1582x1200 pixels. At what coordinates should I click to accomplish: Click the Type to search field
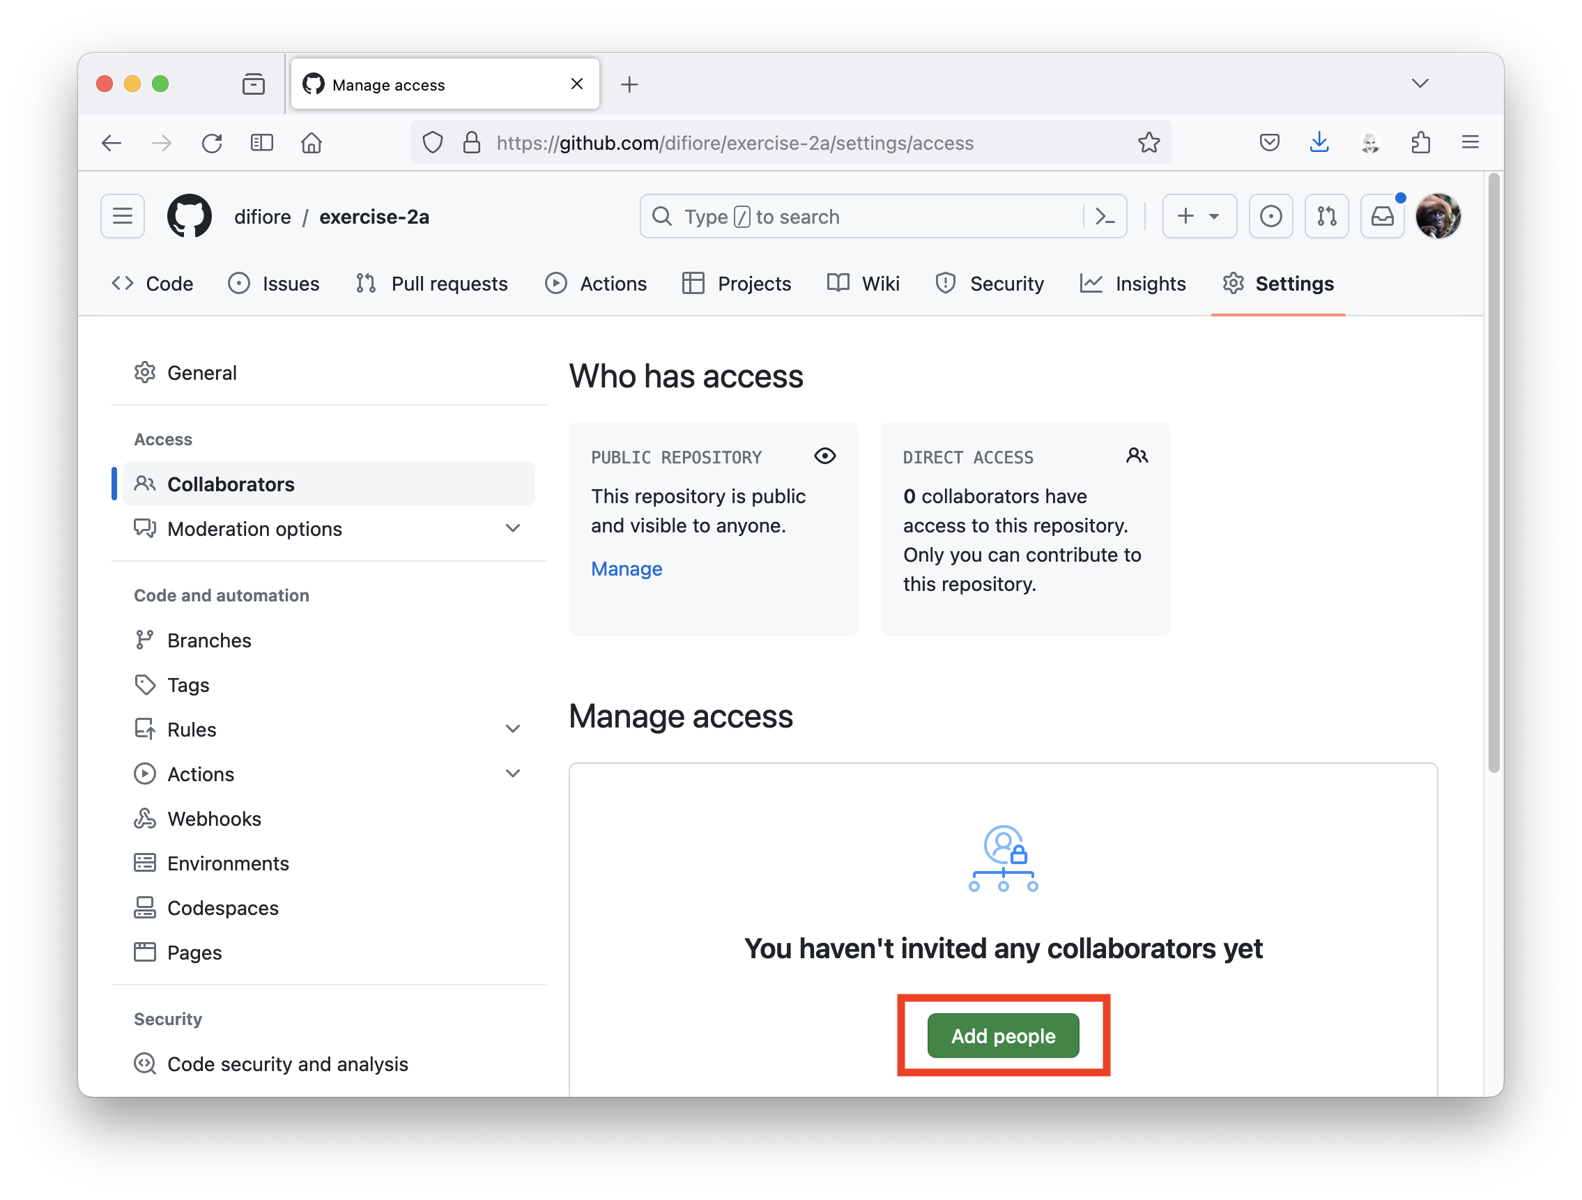858,216
